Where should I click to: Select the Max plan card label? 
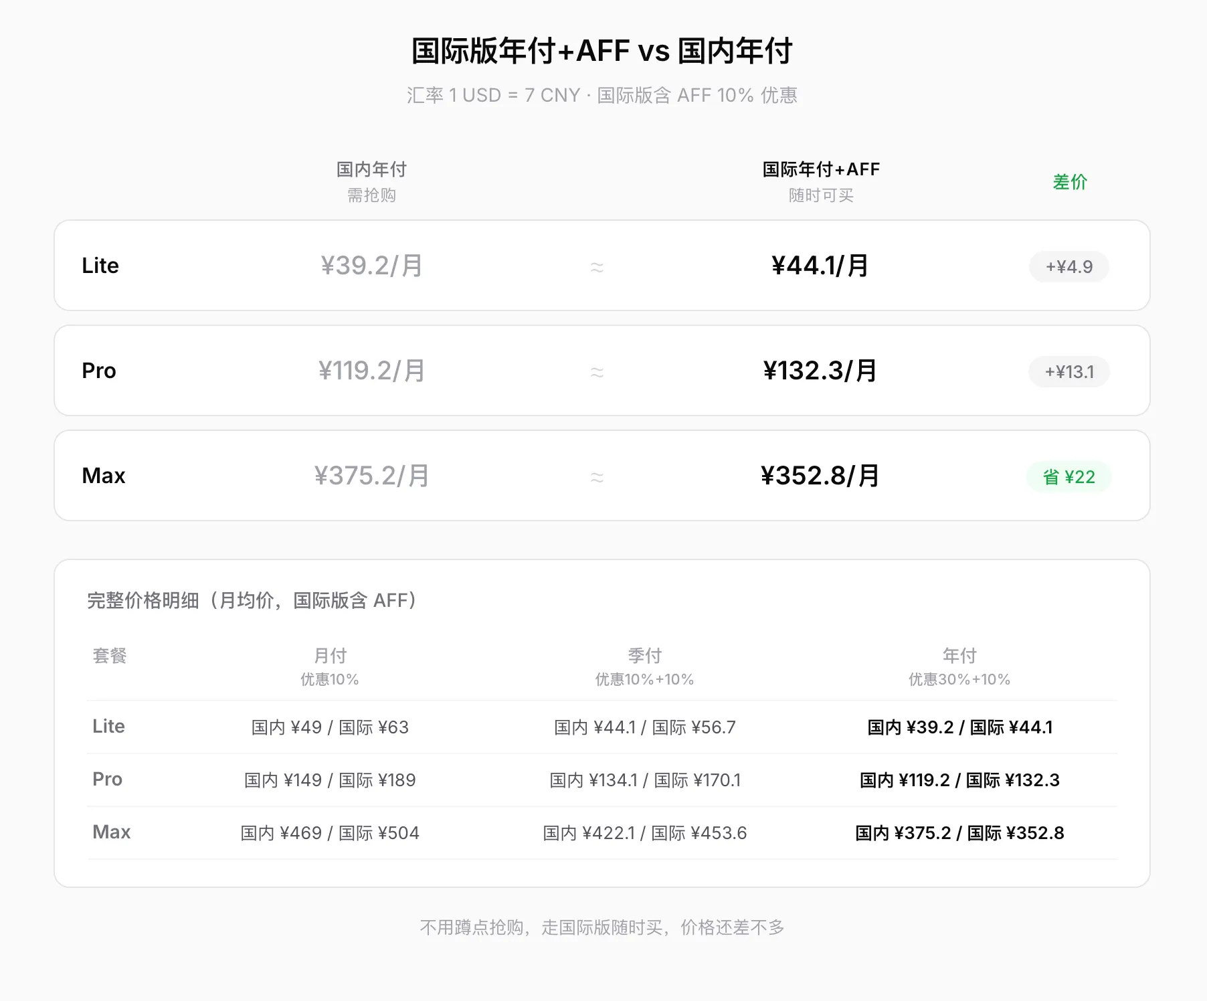pyautogui.click(x=104, y=476)
